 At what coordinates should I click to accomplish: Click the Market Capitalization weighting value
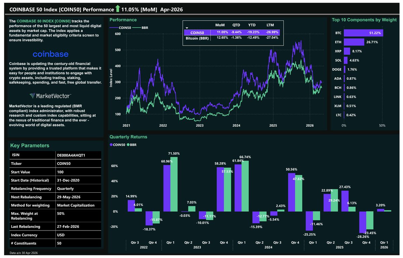coord(76,205)
